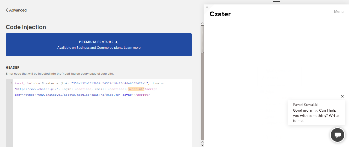Go back to Advanced settings
This screenshot has height=147, width=349.
point(16,10)
